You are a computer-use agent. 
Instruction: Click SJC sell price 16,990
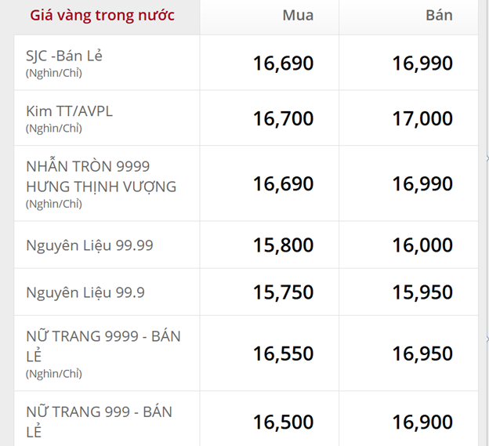tap(422, 63)
